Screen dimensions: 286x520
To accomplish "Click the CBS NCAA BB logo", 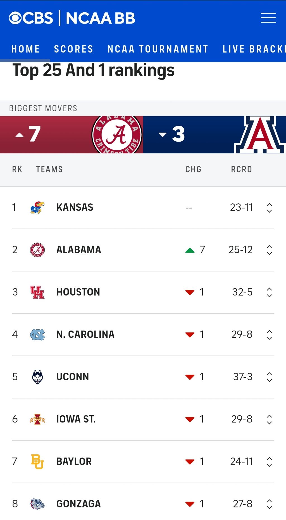I will [72, 18].
